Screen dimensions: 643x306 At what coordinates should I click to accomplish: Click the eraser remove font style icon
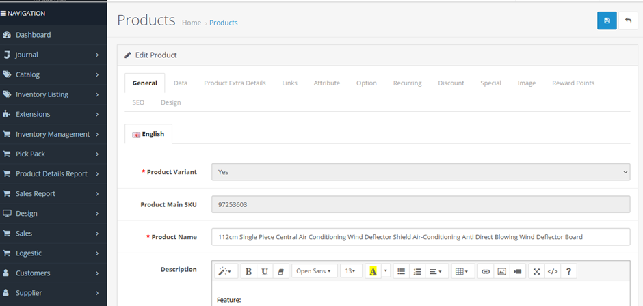tap(280, 271)
